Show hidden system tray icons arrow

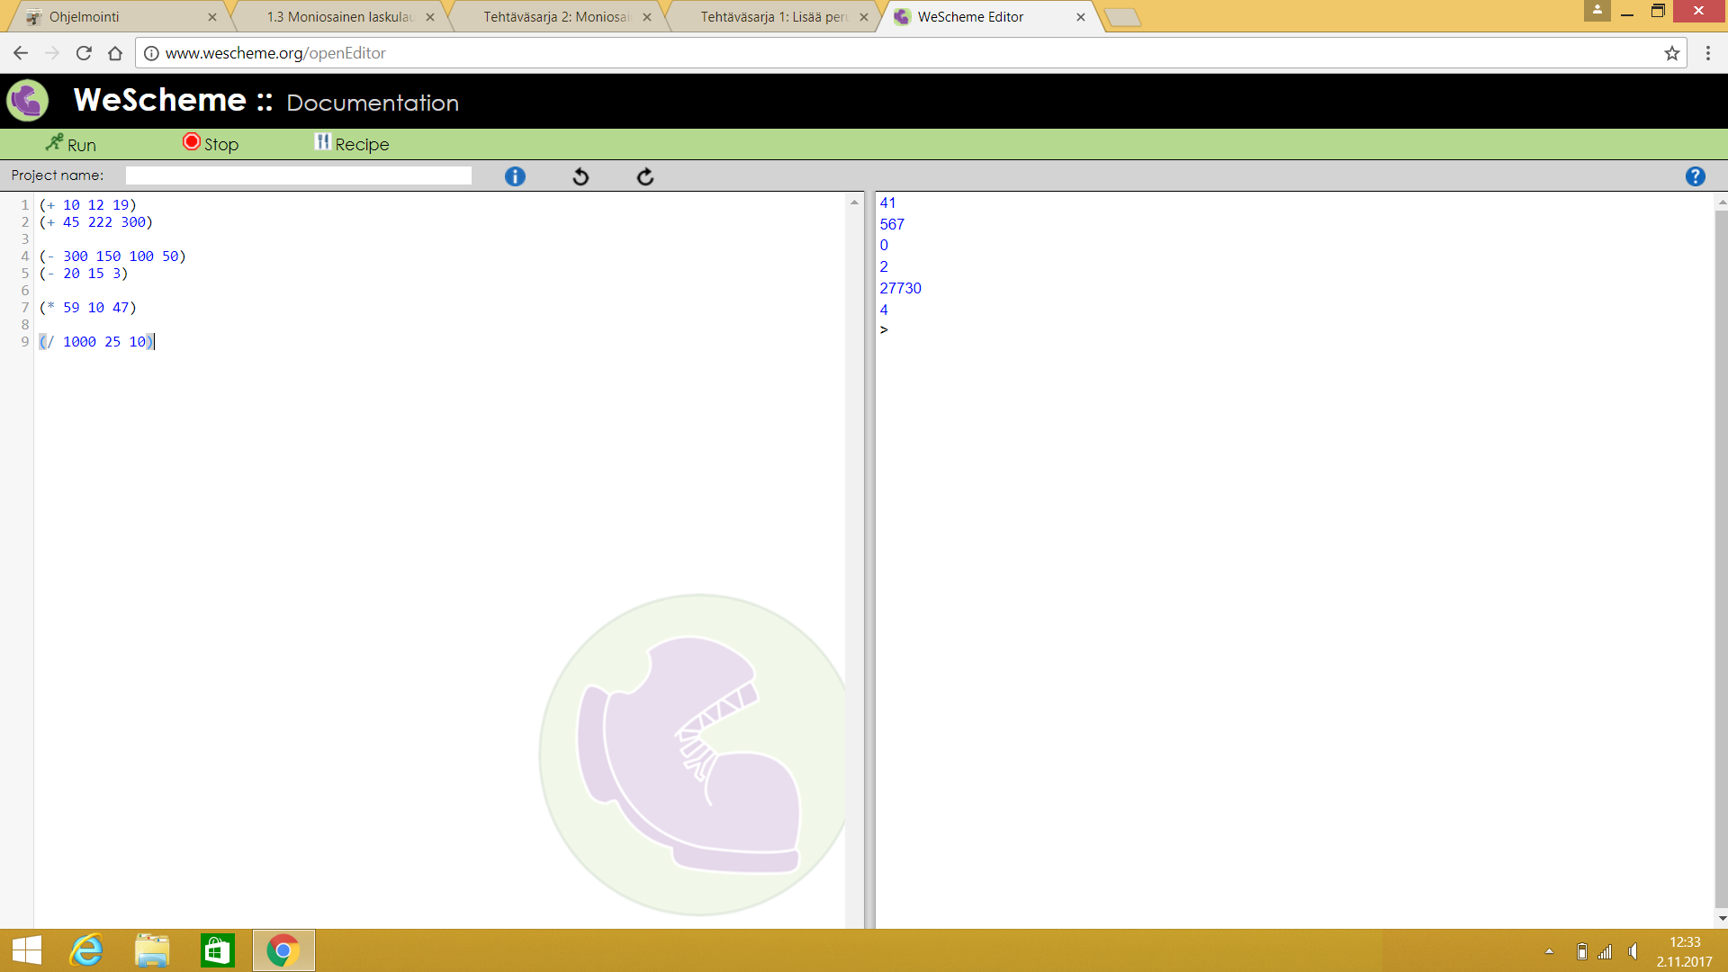[x=1549, y=951]
